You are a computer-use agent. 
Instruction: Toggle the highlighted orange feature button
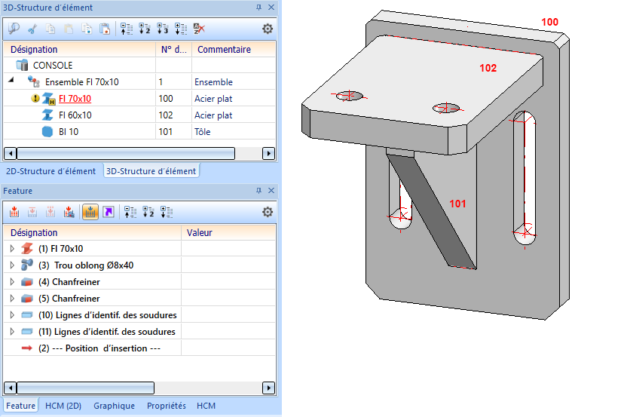(90, 212)
